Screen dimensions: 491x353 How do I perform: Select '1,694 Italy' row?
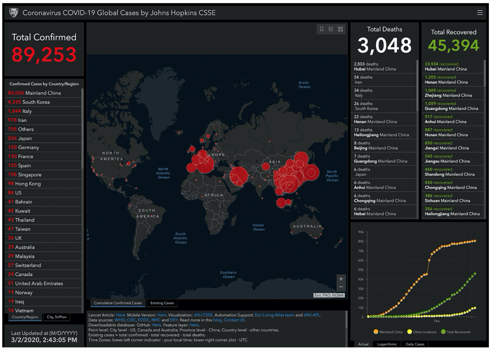[x=43, y=111]
